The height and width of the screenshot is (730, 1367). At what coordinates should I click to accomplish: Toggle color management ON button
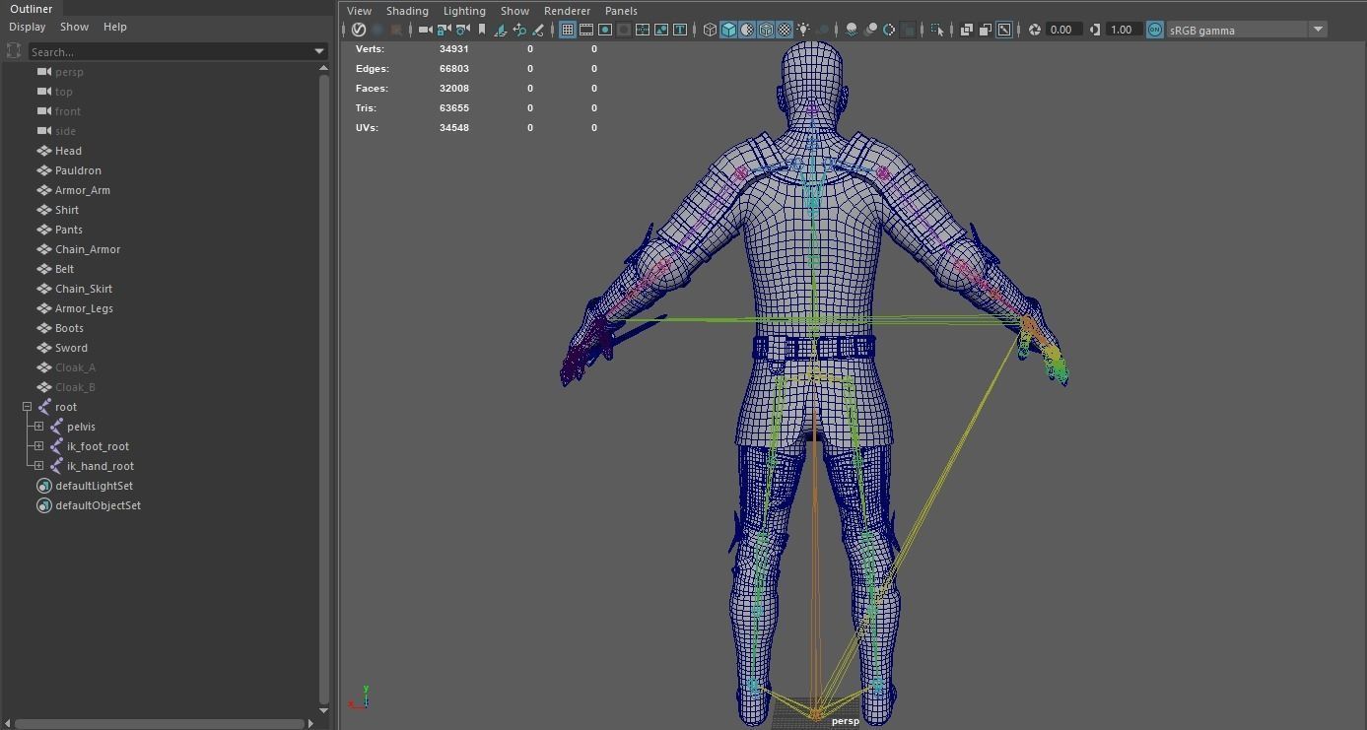(x=1155, y=30)
